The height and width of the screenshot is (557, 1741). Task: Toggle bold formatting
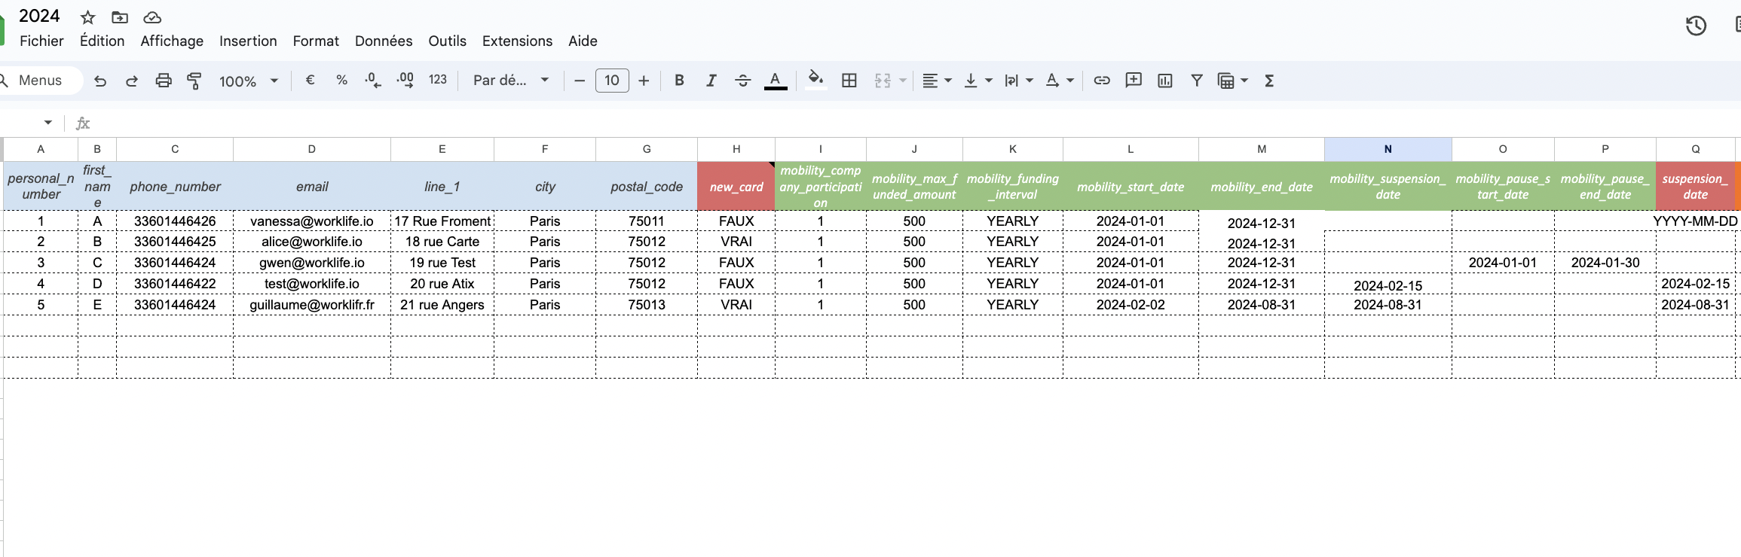[679, 81]
